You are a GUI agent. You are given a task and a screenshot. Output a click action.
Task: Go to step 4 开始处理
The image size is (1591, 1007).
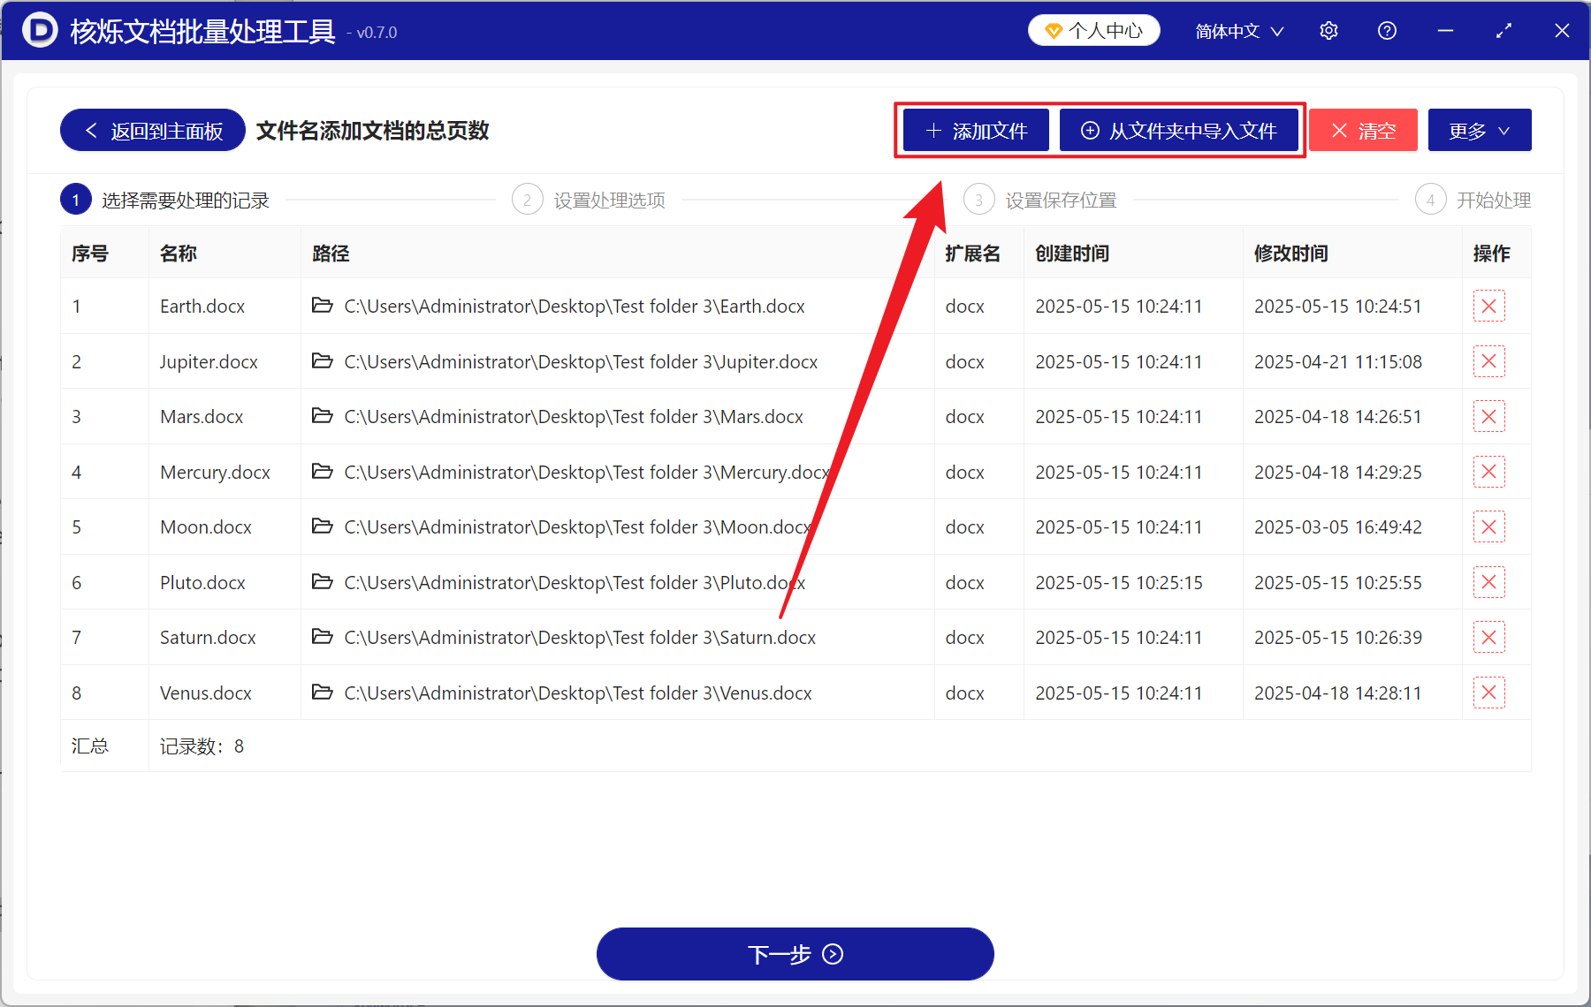tap(1473, 200)
